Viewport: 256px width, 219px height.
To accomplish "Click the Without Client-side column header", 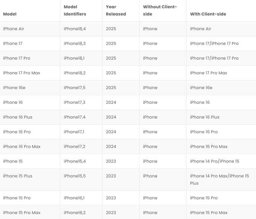I will 160,10.
